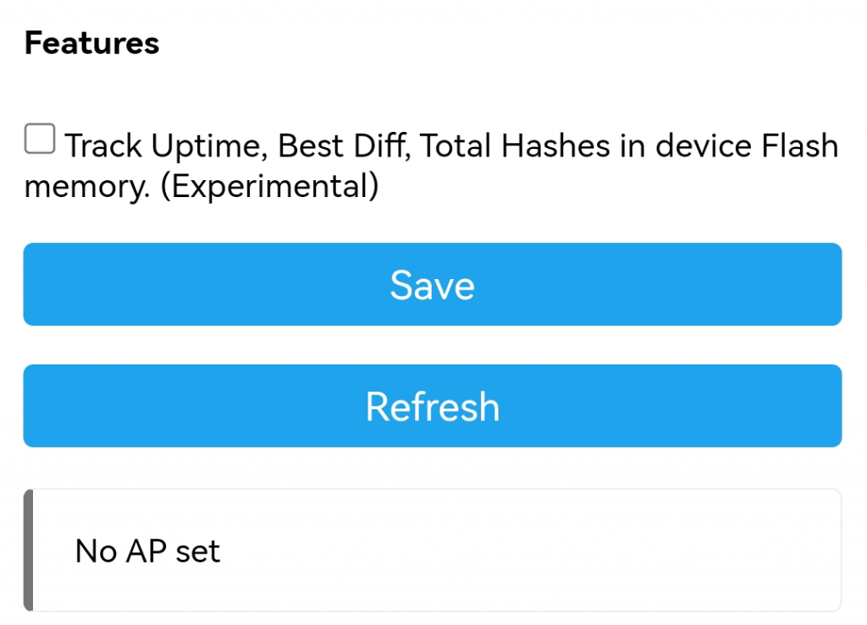The height and width of the screenshot is (625, 867).
Task: Select the 'No AP set' text
Action: click(147, 551)
